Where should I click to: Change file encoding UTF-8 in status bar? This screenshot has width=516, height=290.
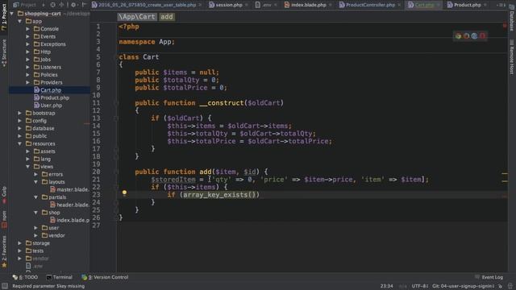click(x=419, y=286)
